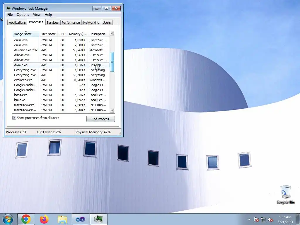
Task: Click the Processes: 53 status entry
Action: click(x=16, y=132)
